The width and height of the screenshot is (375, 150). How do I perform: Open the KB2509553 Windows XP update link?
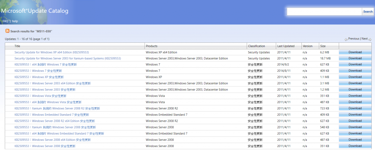click(x=39, y=77)
